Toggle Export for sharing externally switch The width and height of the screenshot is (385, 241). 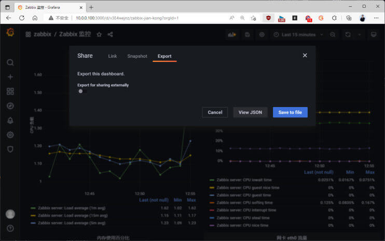(82, 91)
